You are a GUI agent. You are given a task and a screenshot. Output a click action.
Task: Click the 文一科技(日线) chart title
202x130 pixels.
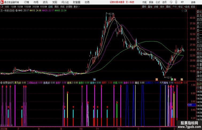[7, 11]
